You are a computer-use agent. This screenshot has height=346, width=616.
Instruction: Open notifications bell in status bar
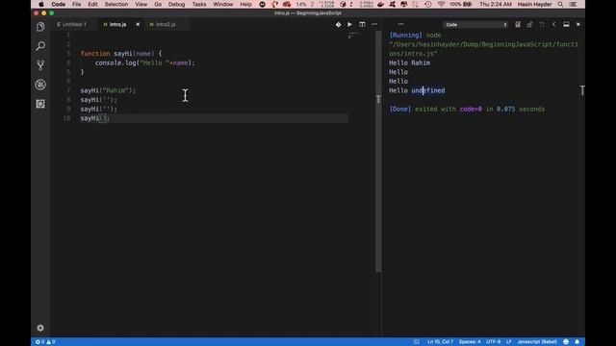tap(577, 342)
